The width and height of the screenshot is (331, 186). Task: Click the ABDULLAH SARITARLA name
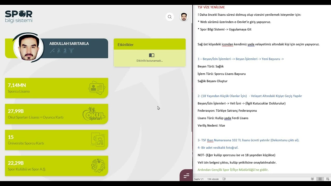[x=69, y=44]
